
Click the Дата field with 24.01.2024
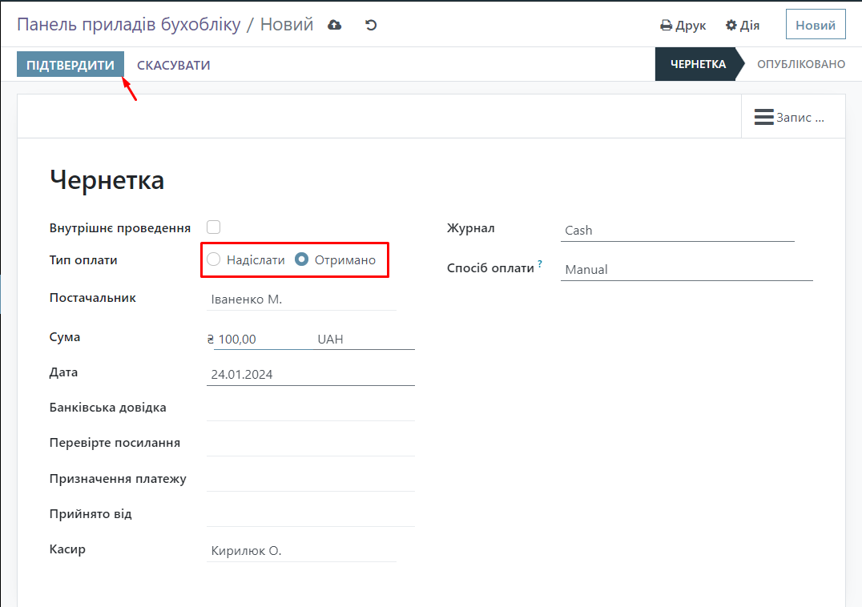[309, 375]
